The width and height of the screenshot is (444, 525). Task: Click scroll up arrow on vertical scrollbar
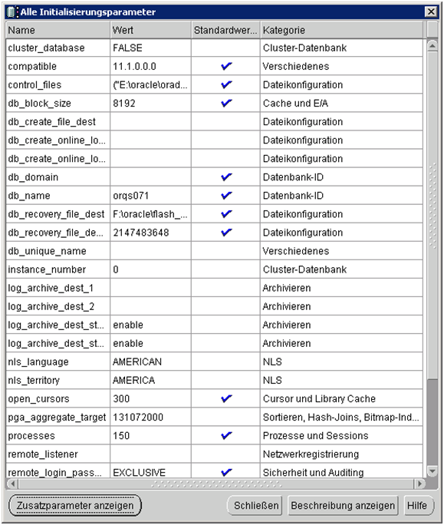click(x=432, y=45)
